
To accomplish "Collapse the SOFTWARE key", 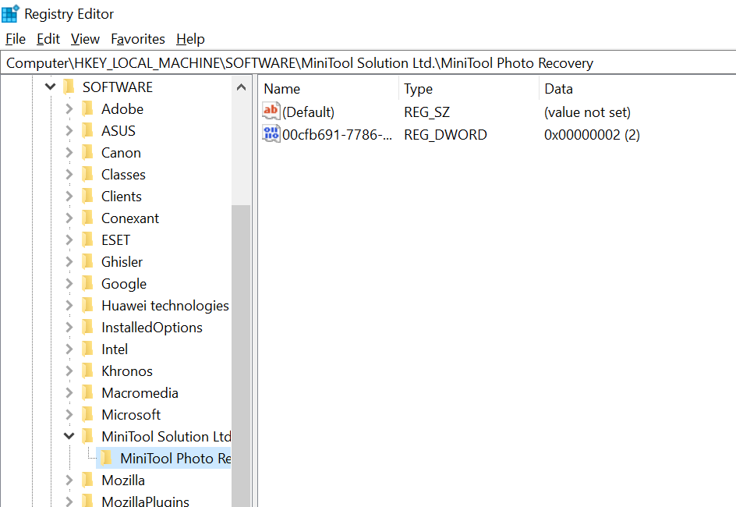I will tap(50, 87).
